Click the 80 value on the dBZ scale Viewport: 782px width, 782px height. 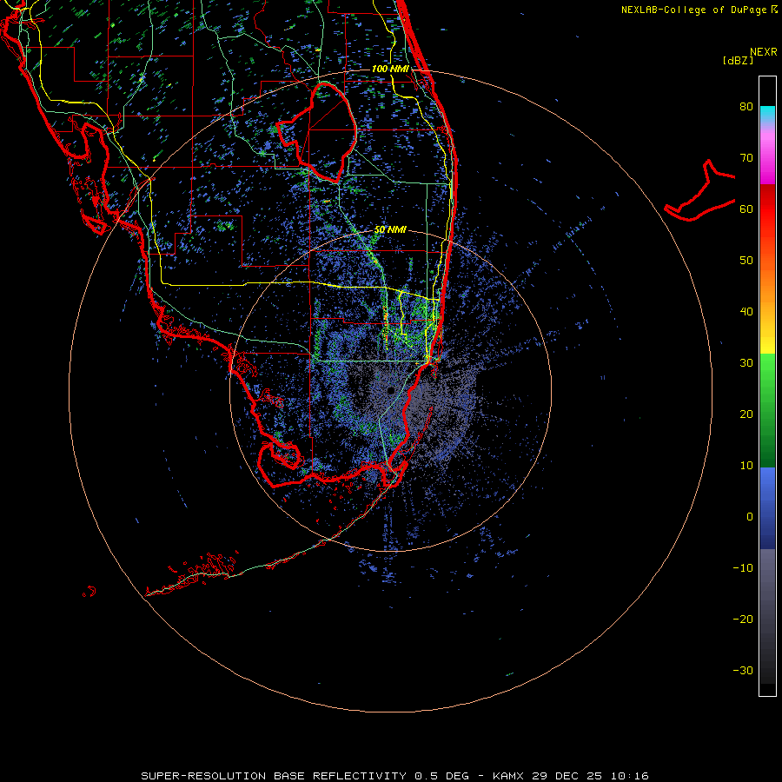pyautogui.click(x=746, y=107)
